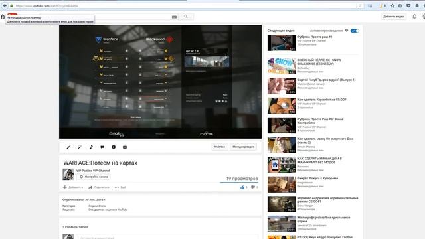This screenshot has width=425, height=239.
Task: Click the video title 'WARFACE:Потеем на картах'
Action: [x=100, y=163]
